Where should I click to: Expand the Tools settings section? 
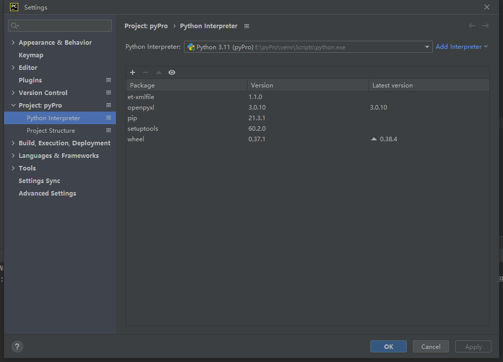point(13,168)
